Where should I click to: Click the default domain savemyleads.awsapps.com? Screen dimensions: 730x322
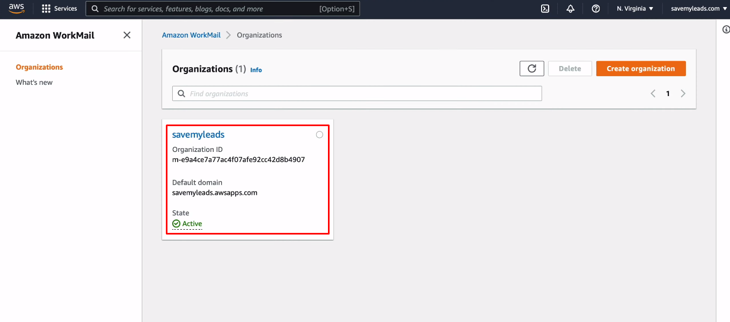click(215, 193)
